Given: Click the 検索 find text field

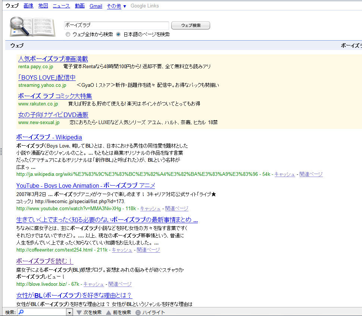Looking at the screenshot, I should click(42, 313).
